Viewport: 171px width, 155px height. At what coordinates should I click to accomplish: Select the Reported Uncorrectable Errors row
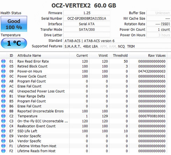83,111
